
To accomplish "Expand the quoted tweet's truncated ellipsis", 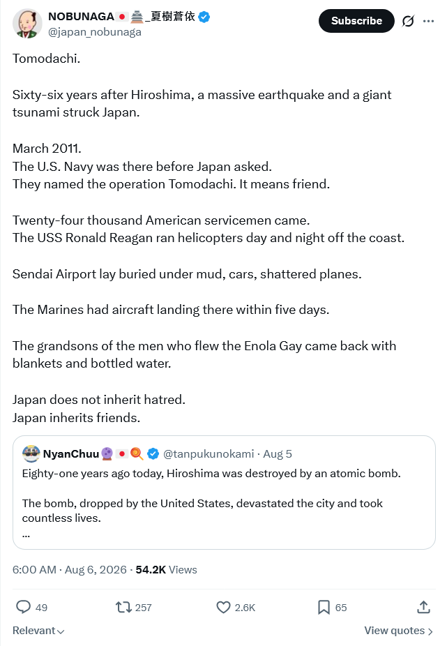I will [x=26, y=535].
